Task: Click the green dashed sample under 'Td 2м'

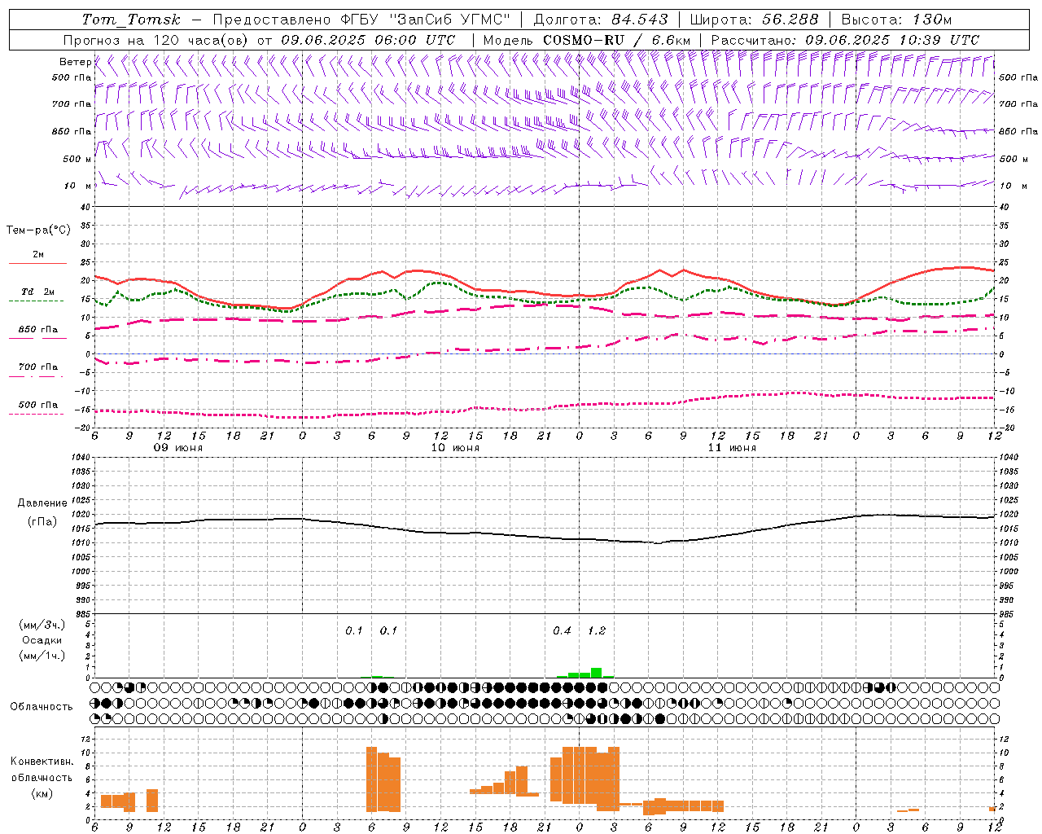Action: click(x=36, y=301)
